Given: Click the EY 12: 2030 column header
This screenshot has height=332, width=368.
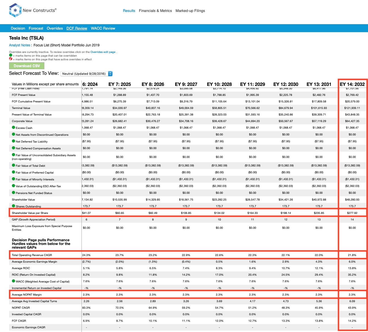Looking at the screenshot, I should pos(286,84).
